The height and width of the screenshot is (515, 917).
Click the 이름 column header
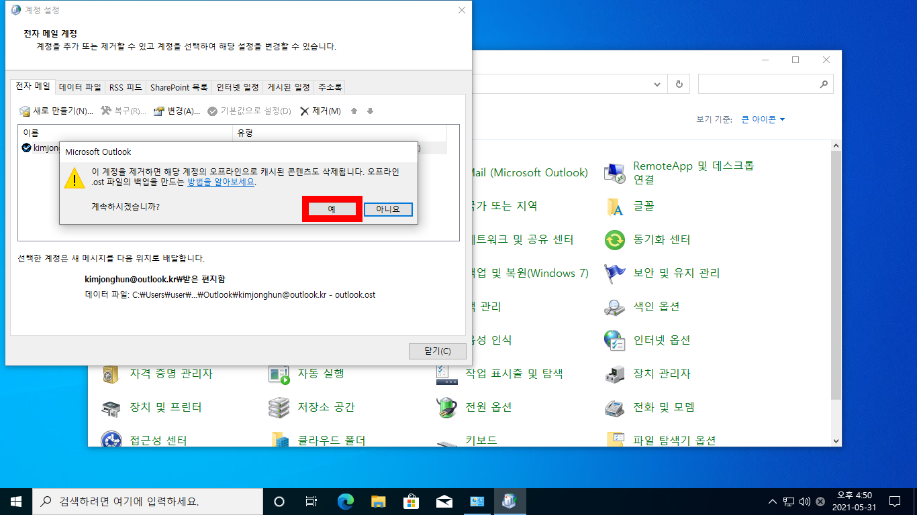pos(125,133)
